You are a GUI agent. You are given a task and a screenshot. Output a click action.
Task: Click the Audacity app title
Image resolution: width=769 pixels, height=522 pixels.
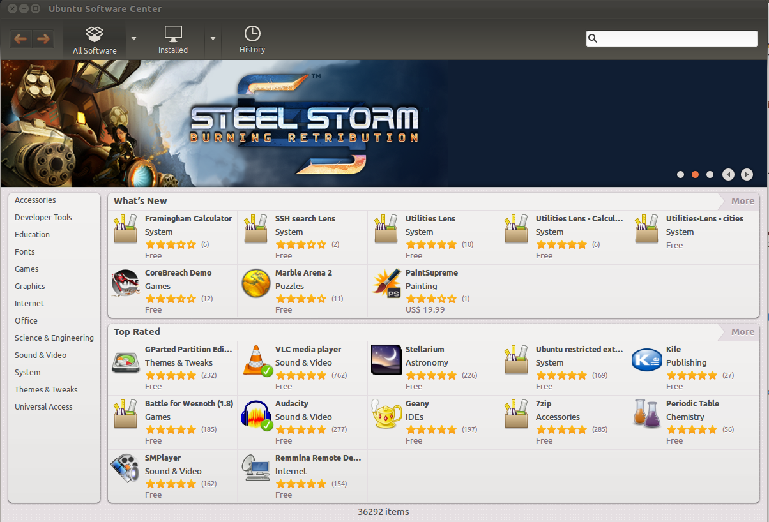coord(292,403)
